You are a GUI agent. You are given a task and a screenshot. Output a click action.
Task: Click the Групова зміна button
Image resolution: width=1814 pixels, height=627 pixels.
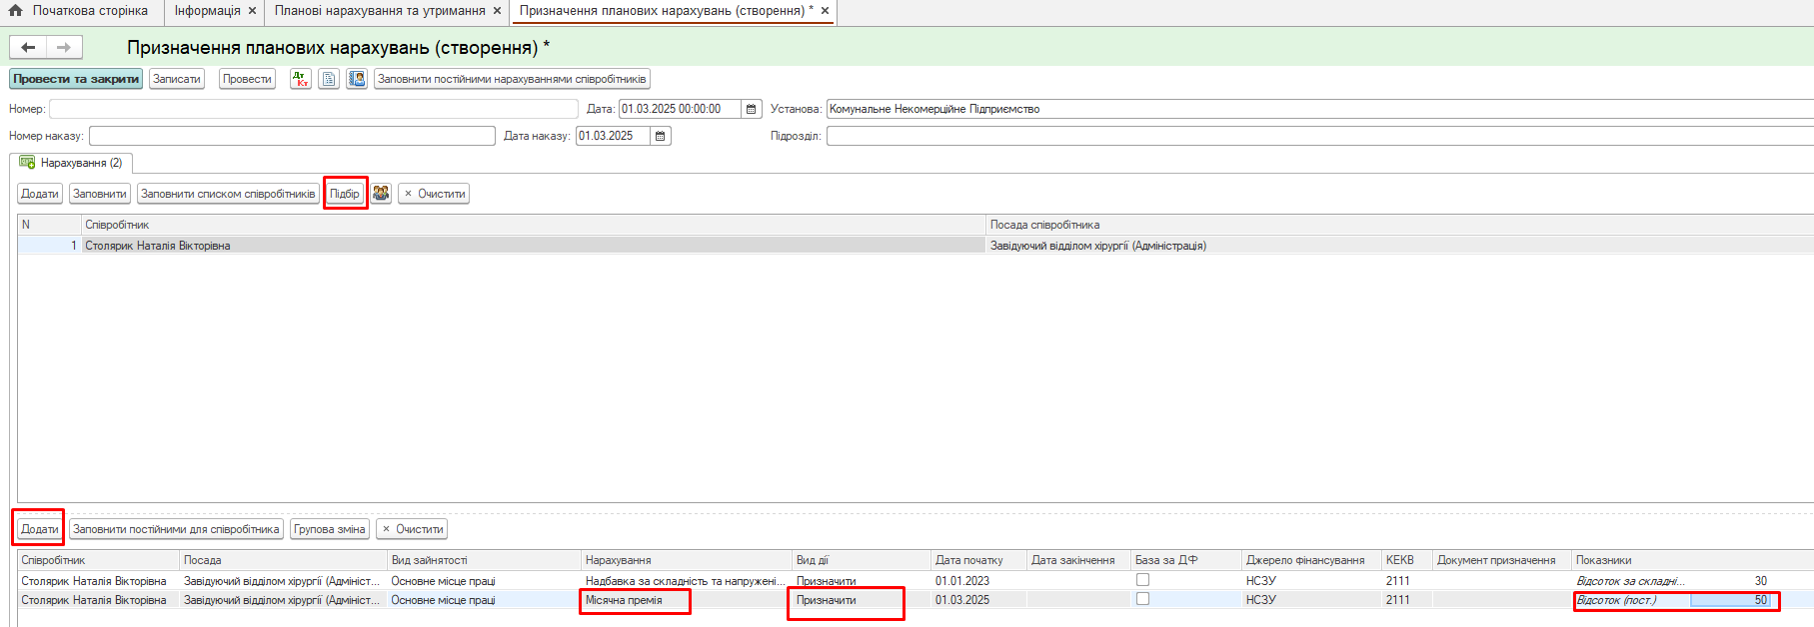pos(329,529)
